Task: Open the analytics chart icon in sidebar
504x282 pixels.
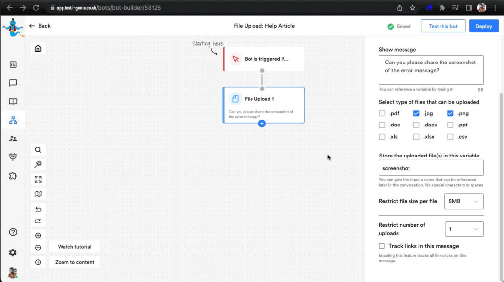Action: [x=13, y=64]
